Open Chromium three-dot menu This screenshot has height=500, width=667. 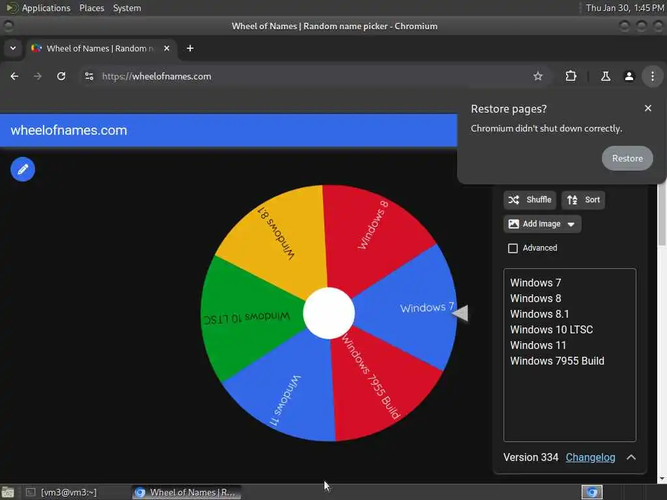tap(652, 76)
